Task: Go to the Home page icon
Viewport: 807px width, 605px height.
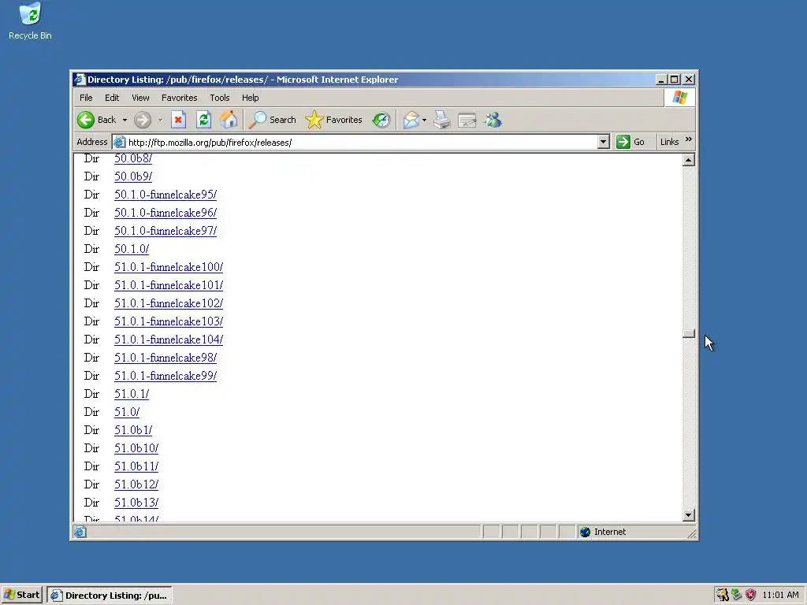Action: click(229, 120)
